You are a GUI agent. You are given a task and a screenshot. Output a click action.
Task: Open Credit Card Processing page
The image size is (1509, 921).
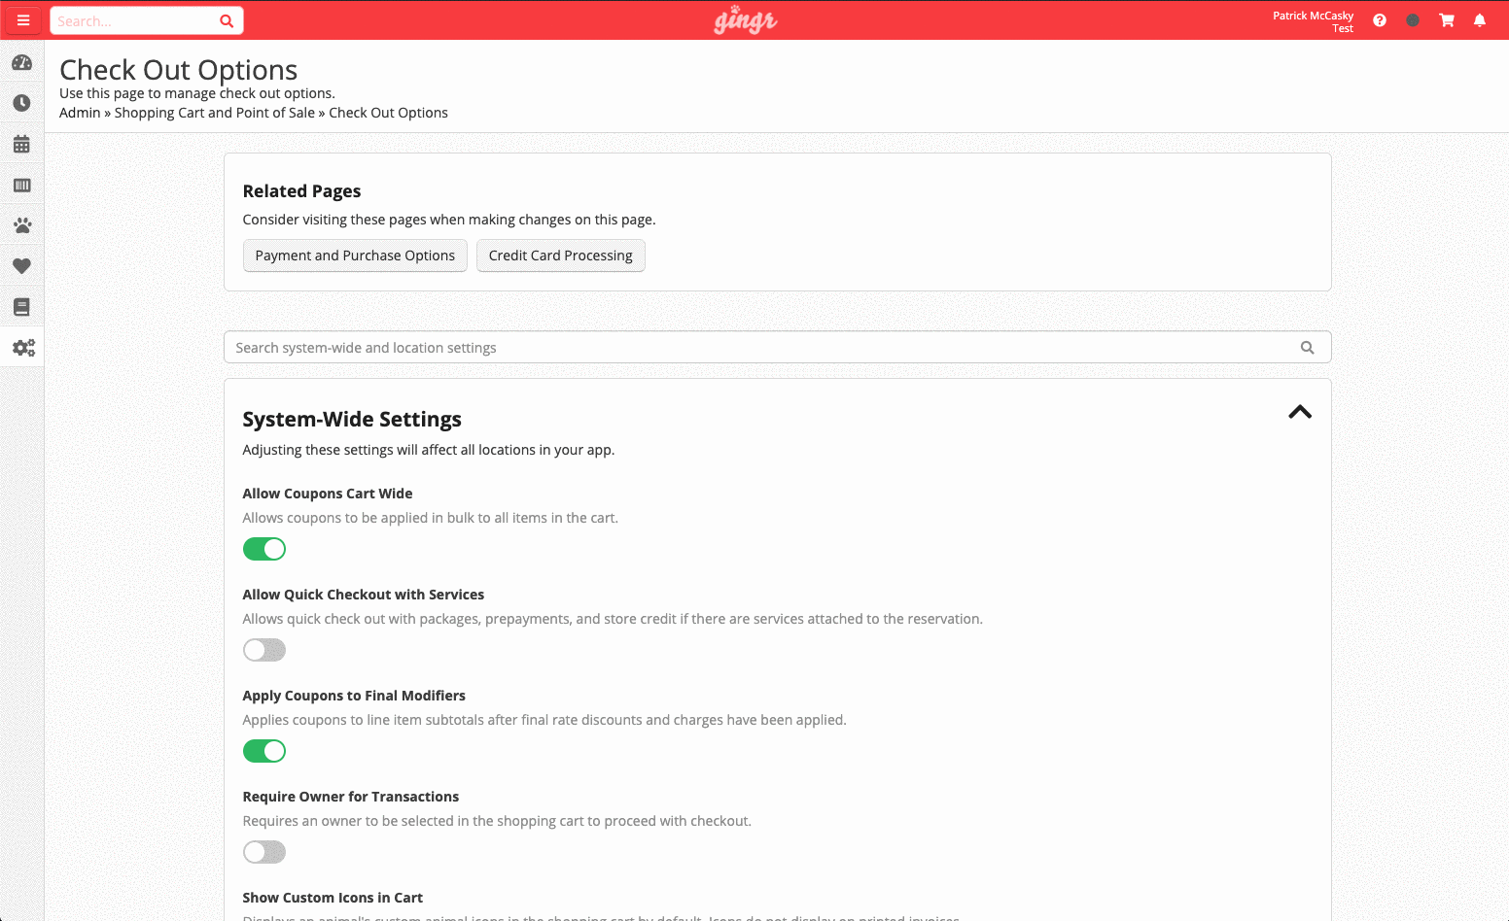[561, 256]
